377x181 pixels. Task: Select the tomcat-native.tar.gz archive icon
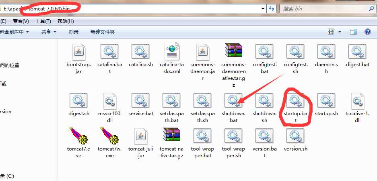(171, 134)
